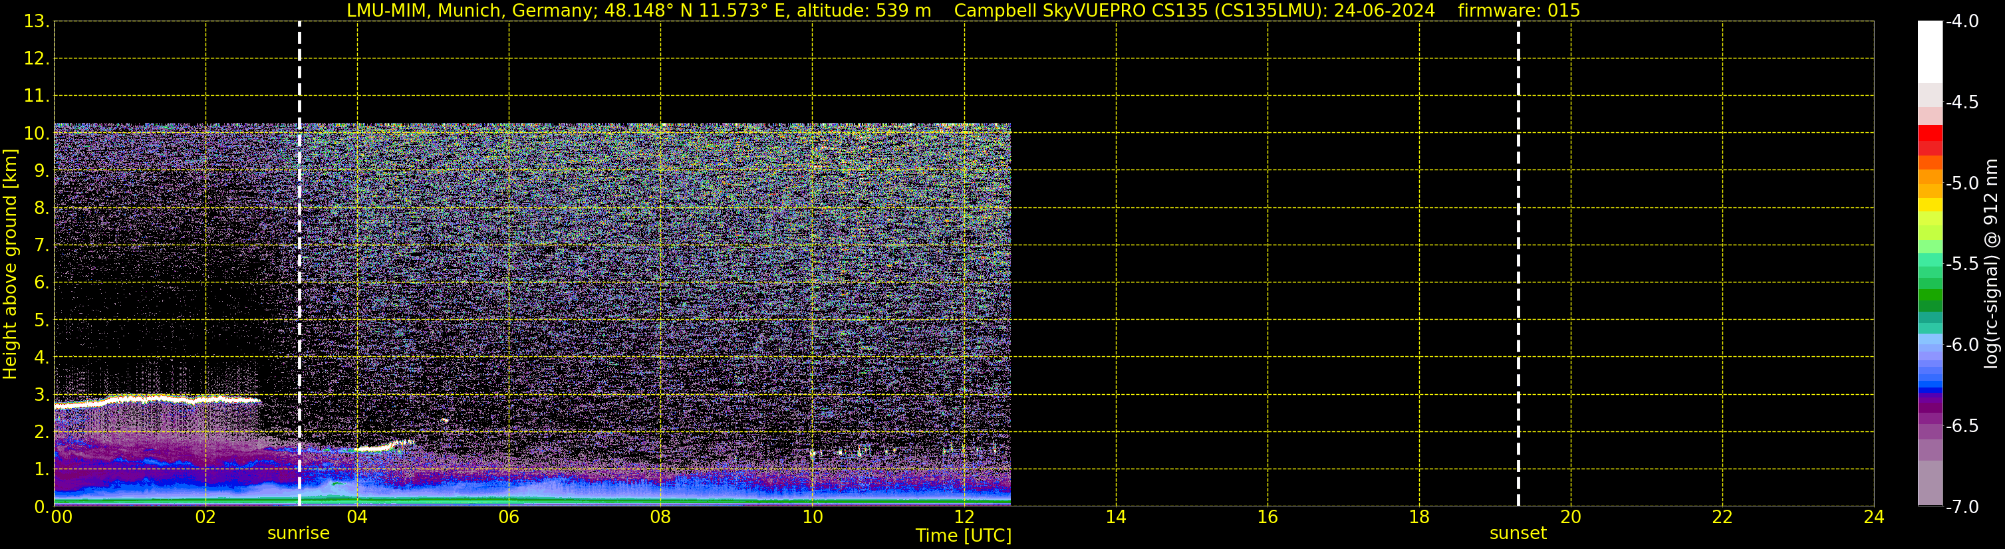
Task: Click the 1 km height tick label
Action: (41, 470)
